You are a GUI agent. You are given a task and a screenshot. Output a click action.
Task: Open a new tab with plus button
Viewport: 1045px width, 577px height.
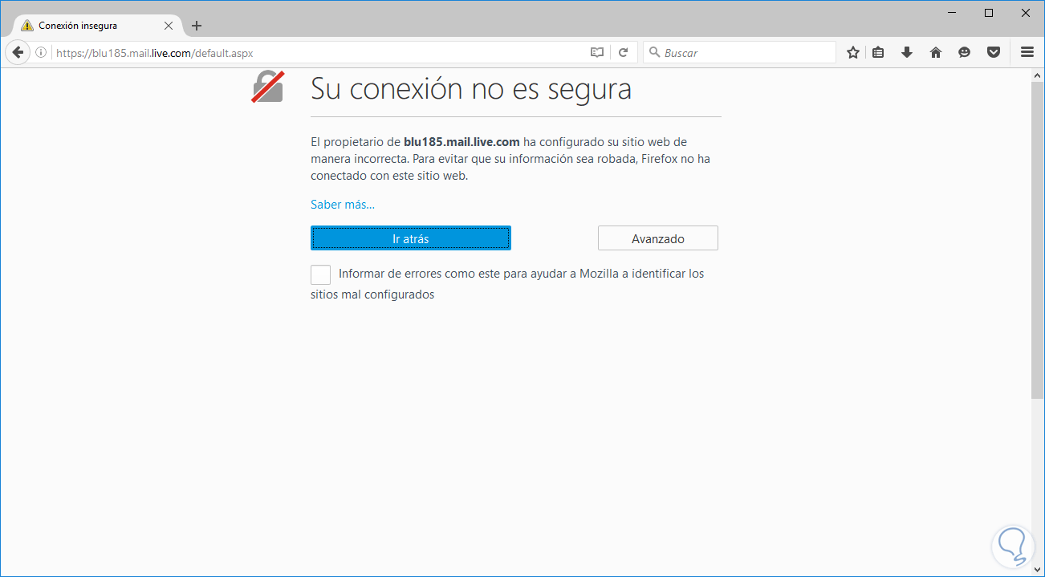[197, 26]
